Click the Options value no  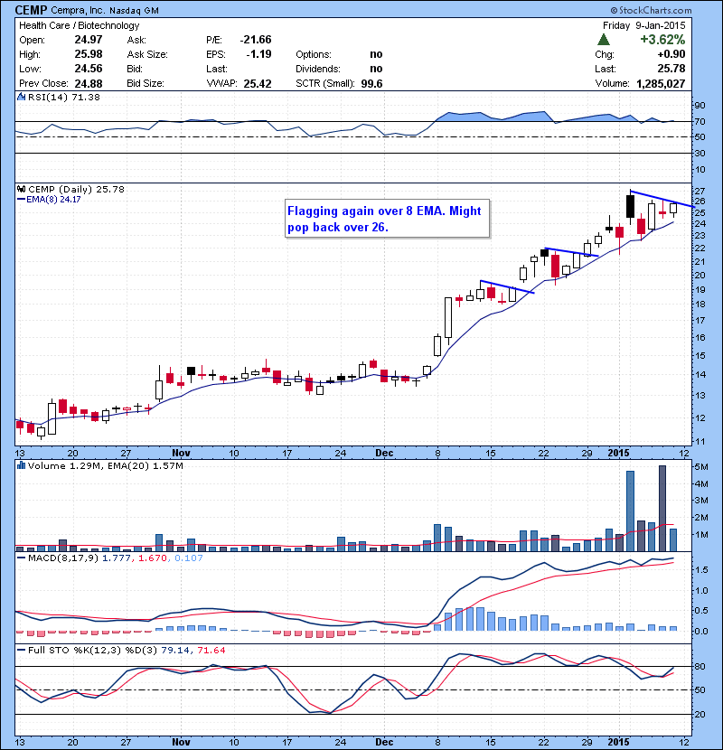click(x=376, y=54)
